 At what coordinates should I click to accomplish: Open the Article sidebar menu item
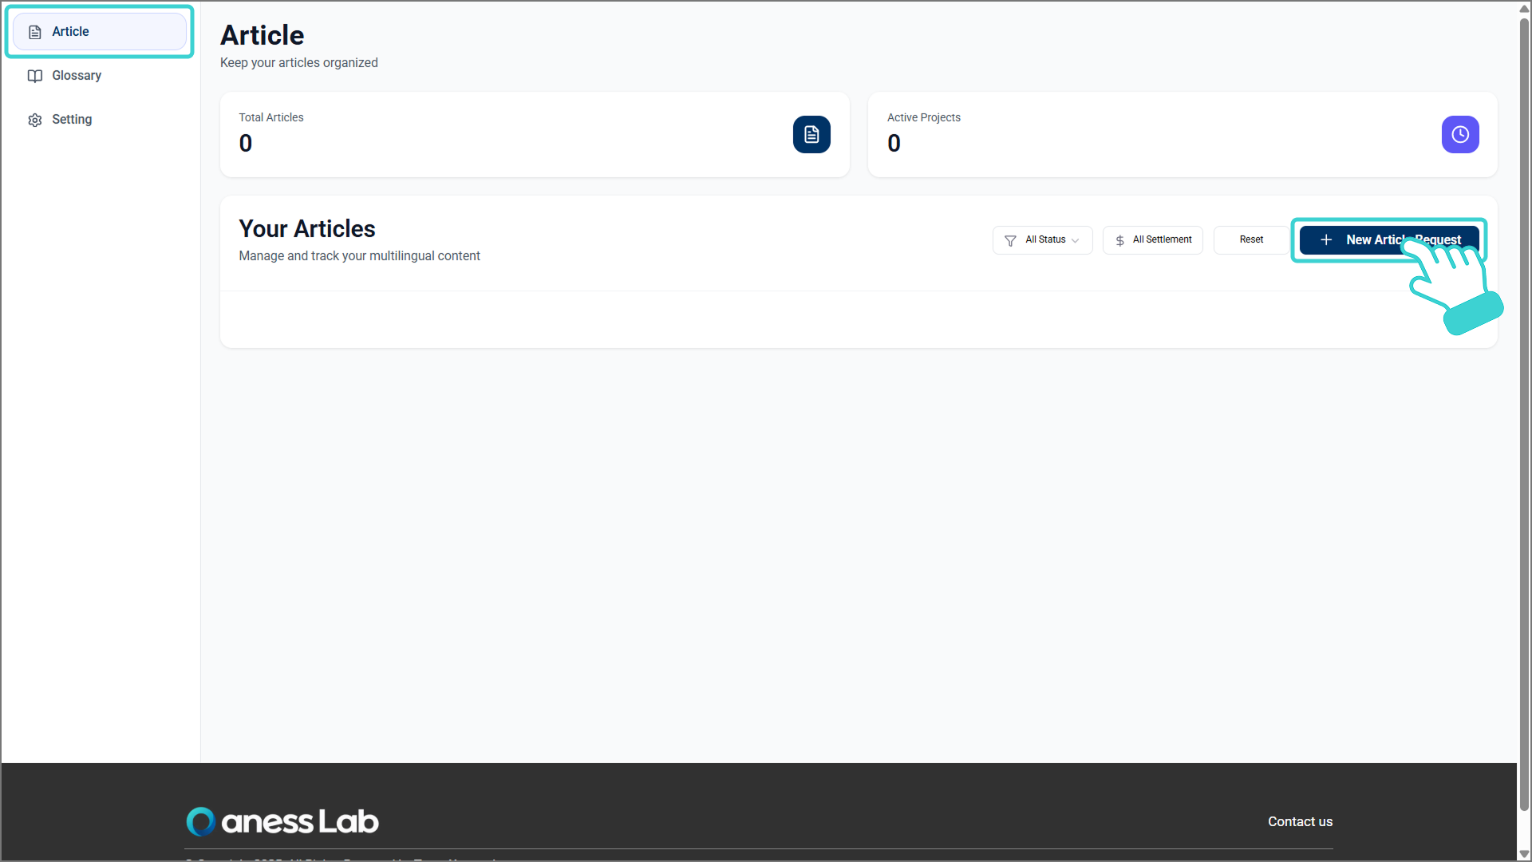point(100,32)
